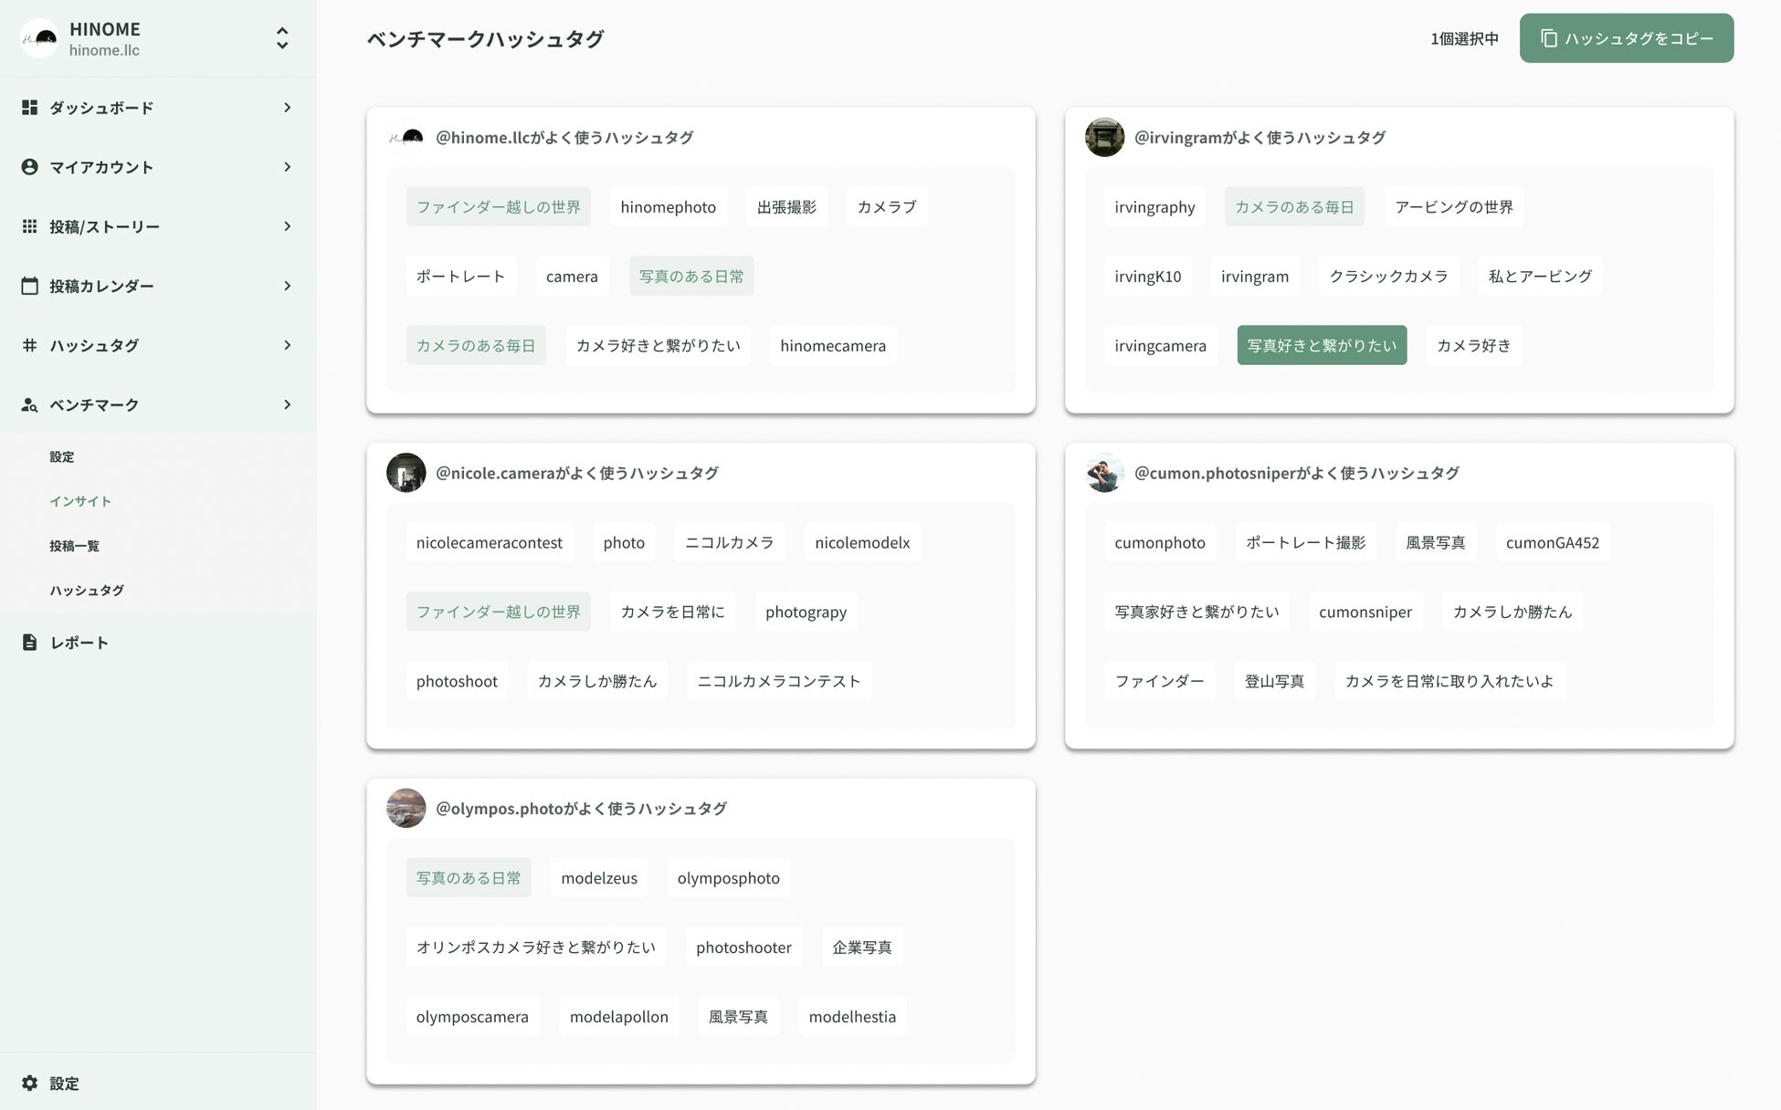Open the インサイト submenu item
Image resolution: width=1781 pixels, height=1110 pixels.
pyautogui.click(x=80, y=501)
